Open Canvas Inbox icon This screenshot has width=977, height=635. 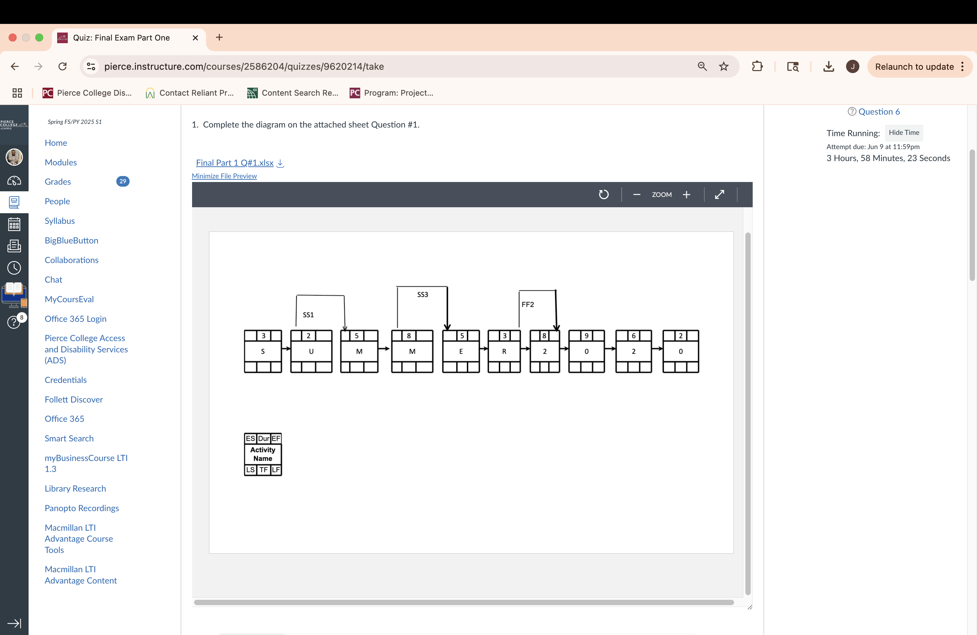click(x=14, y=246)
